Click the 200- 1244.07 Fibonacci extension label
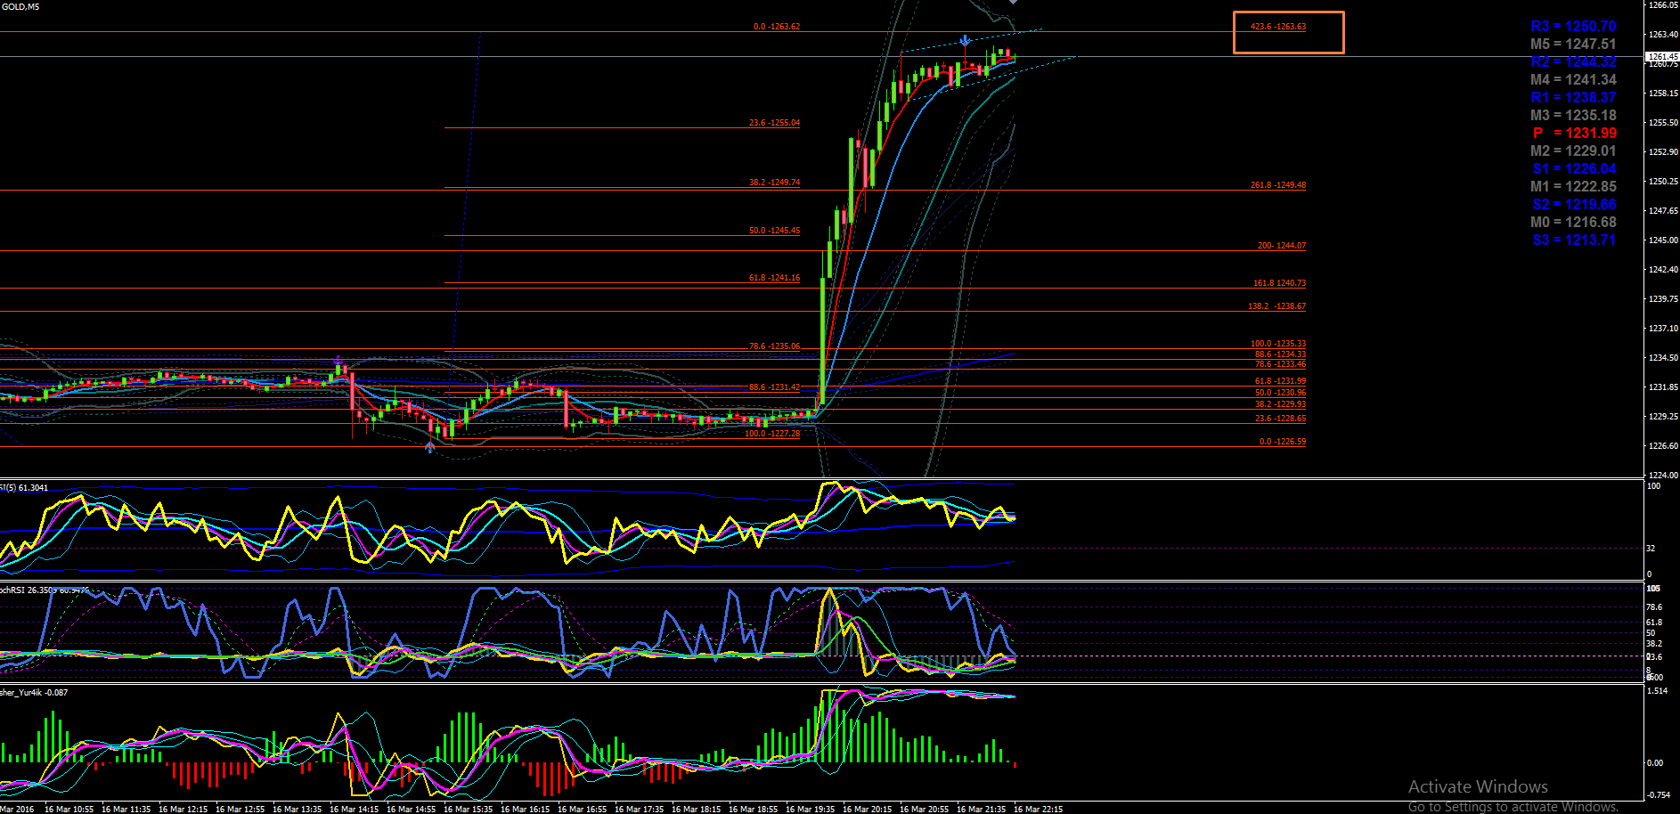Image resolution: width=1680 pixels, height=814 pixels. (x=1282, y=246)
